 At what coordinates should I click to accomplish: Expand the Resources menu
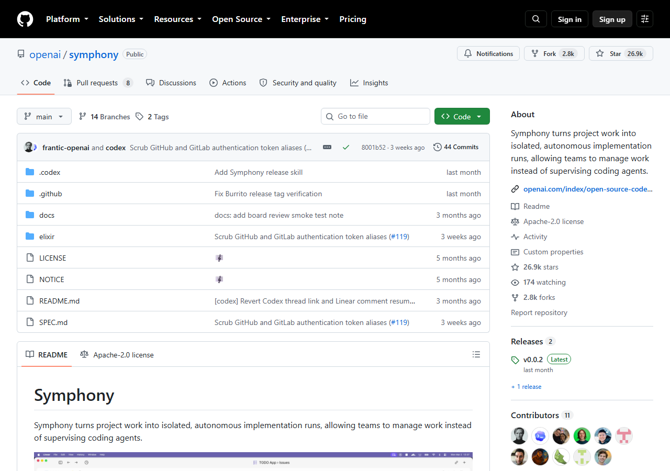click(177, 19)
